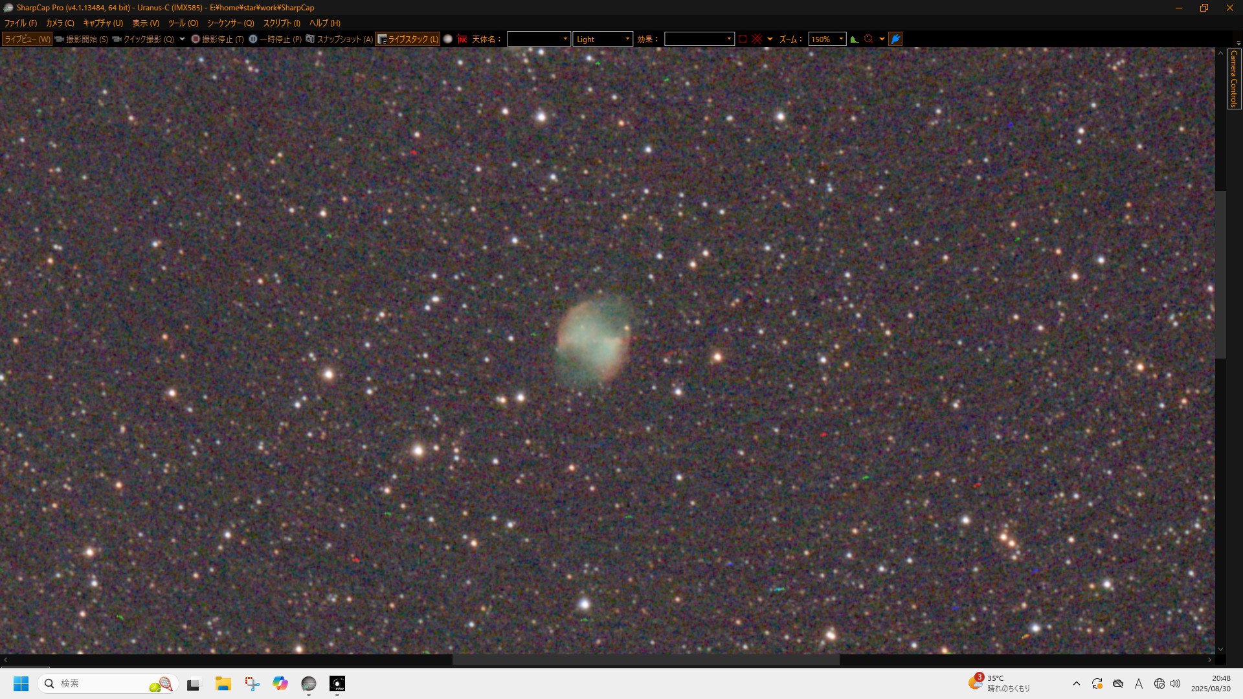Toggle Live View (ライブビュー) mode
The height and width of the screenshot is (699, 1243).
click(x=27, y=39)
